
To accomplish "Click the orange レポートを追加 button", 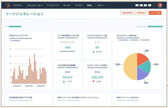I will (155, 13).
